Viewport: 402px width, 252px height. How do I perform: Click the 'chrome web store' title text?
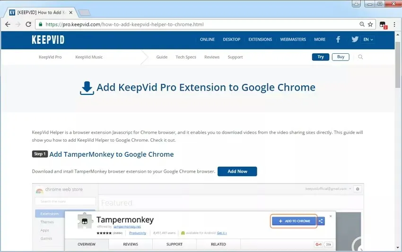(x=64, y=189)
